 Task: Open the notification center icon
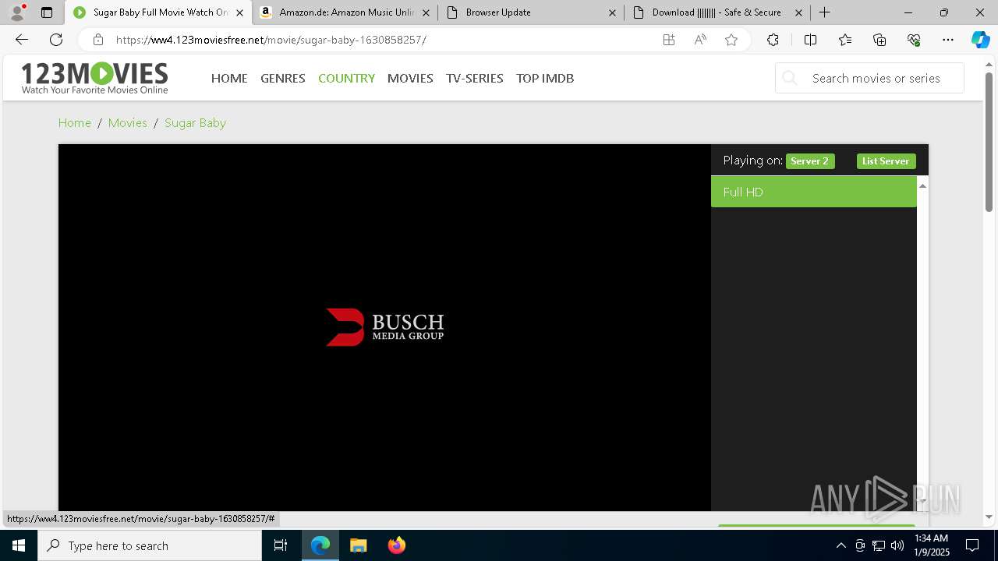972,545
